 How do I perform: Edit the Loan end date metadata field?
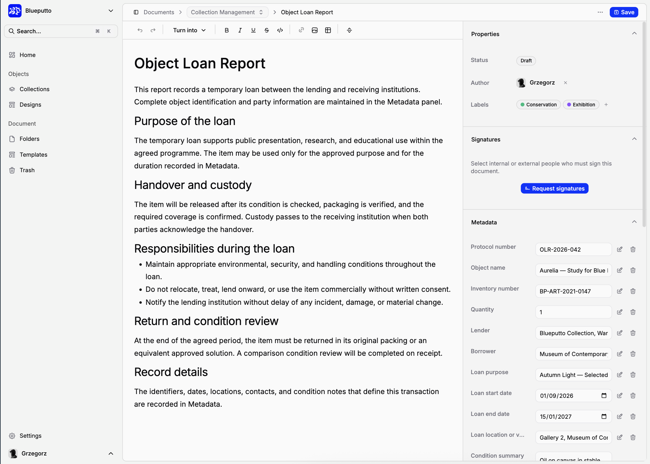(x=620, y=417)
